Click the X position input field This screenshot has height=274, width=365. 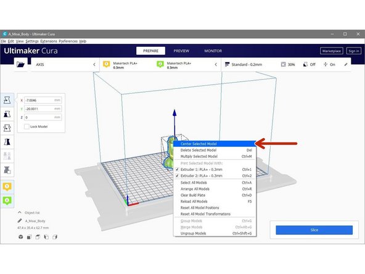pyautogui.click(x=43, y=100)
